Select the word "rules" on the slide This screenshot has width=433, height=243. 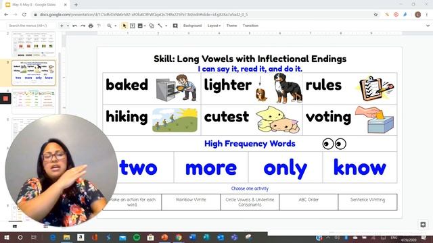(x=323, y=85)
